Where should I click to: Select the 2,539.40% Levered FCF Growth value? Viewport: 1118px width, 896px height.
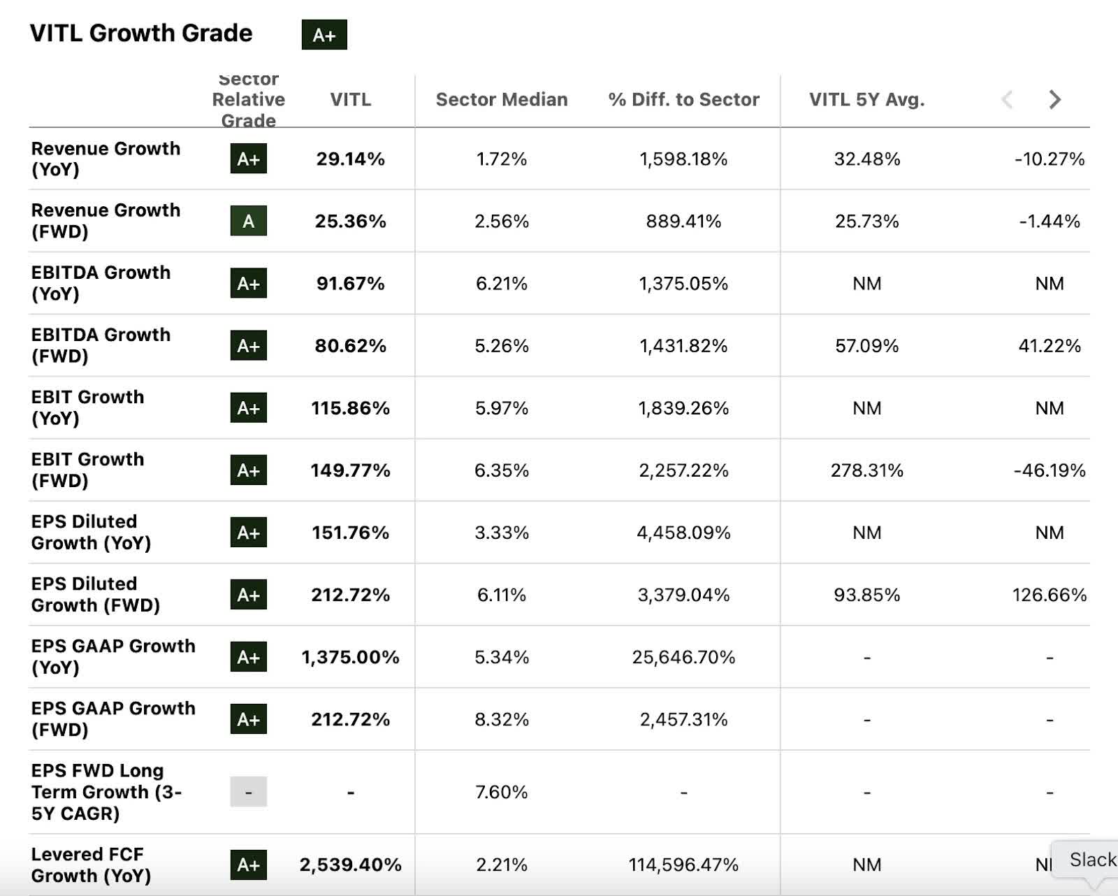350,865
